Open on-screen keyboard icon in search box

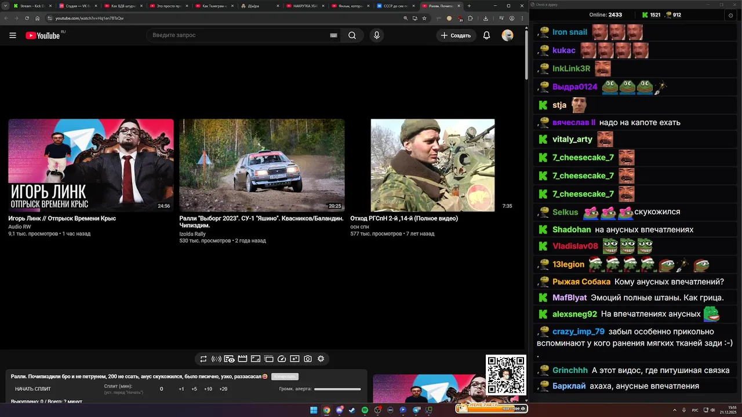click(x=333, y=35)
